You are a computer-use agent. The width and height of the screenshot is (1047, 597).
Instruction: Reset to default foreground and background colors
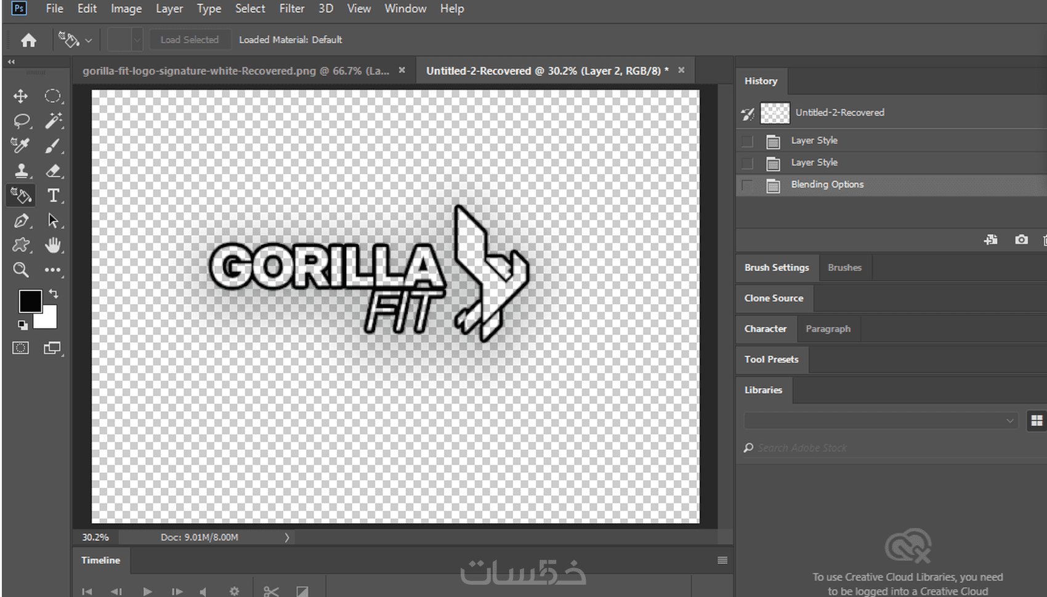(23, 325)
